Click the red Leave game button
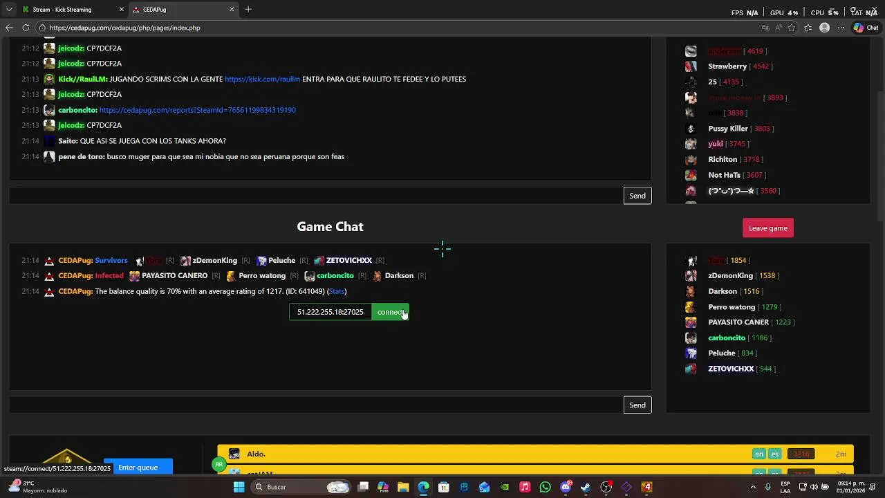 click(x=768, y=228)
